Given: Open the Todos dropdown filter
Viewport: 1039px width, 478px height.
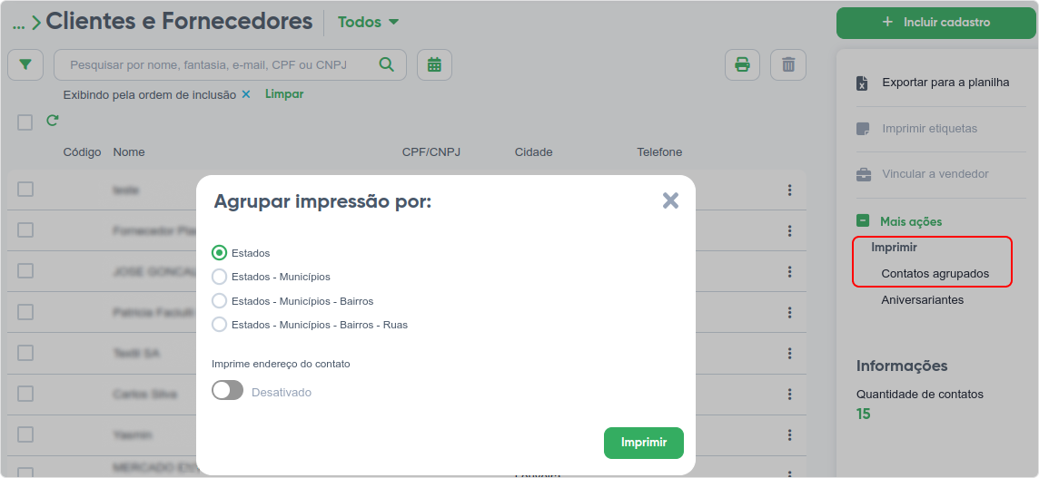Looking at the screenshot, I should pos(369,22).
